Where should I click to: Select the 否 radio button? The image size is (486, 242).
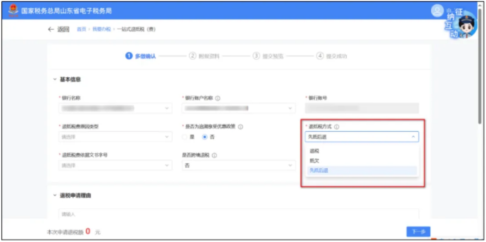pos(205,137)
